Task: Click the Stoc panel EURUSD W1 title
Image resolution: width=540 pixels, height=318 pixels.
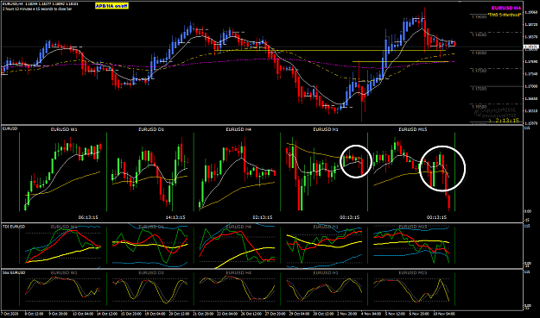Action: click(64, 272)
